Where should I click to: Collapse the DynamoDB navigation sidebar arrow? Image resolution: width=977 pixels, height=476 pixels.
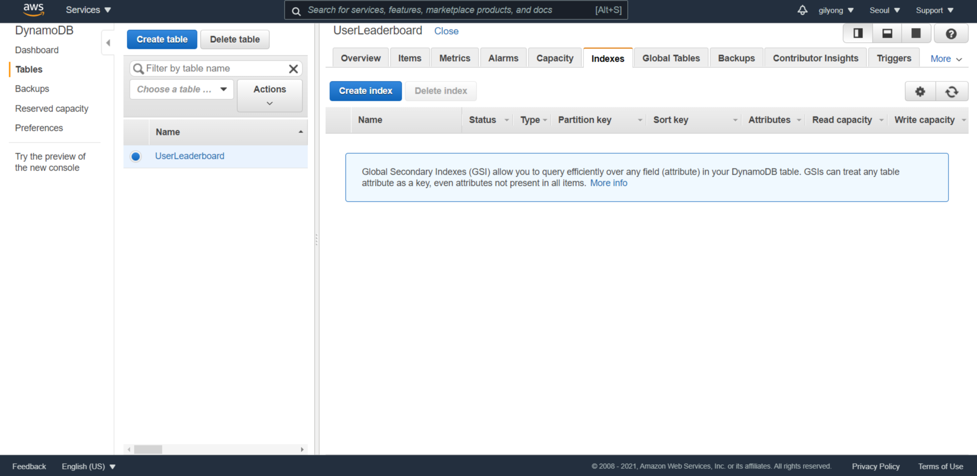(x=108, y=43)
